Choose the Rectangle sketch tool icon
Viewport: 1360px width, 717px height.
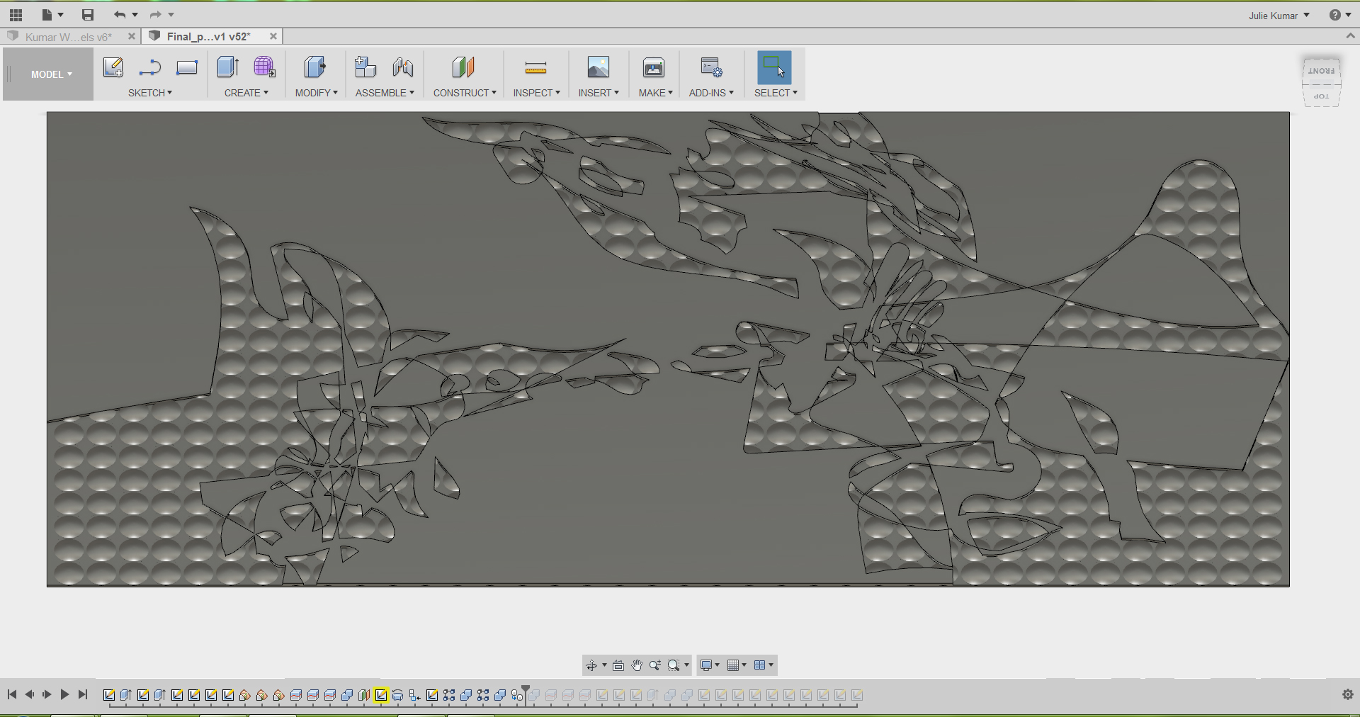pyautogui.click(x=187, y=67)
